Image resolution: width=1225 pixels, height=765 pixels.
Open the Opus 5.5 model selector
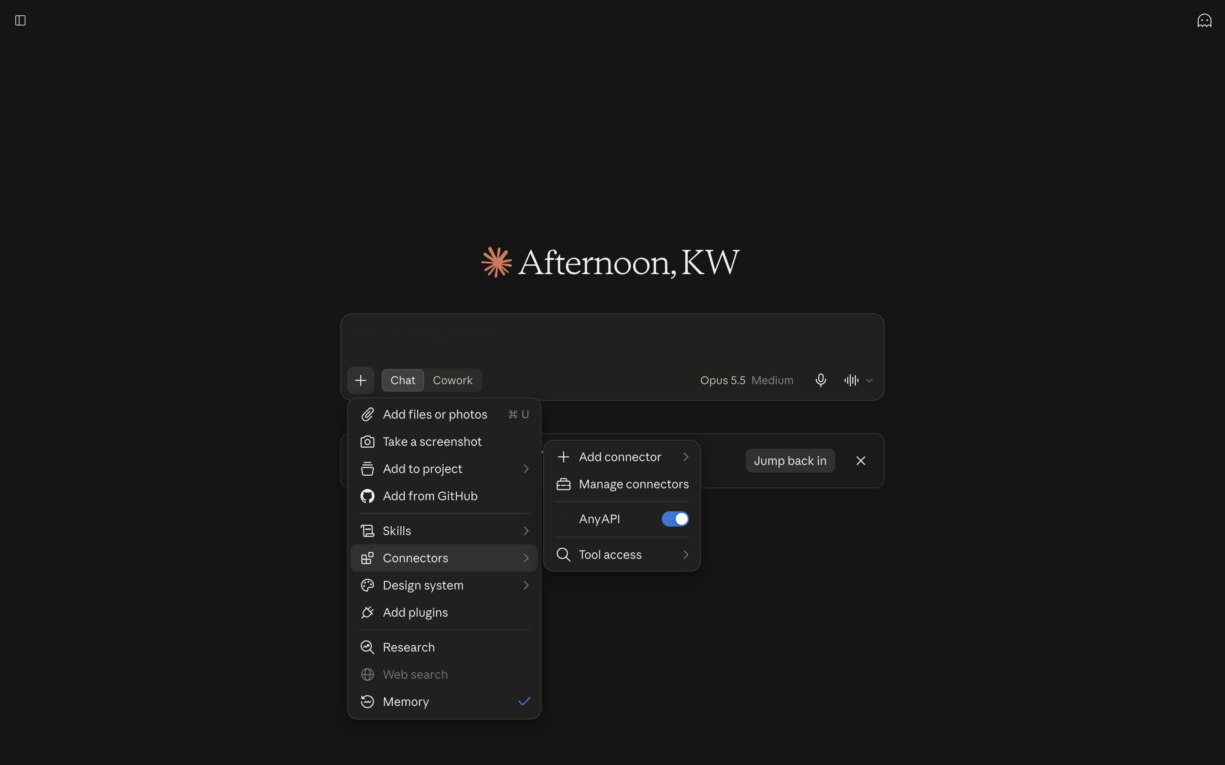click(746, 380)
